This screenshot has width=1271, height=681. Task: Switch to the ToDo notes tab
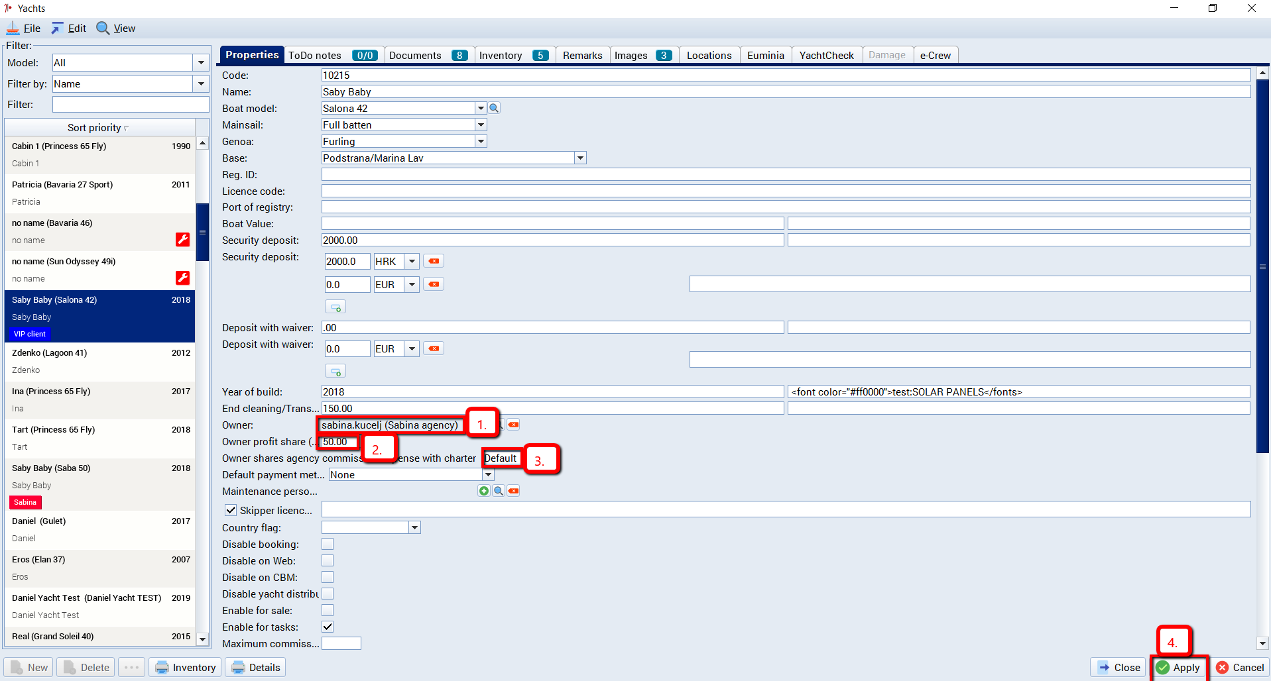(333, 55)
